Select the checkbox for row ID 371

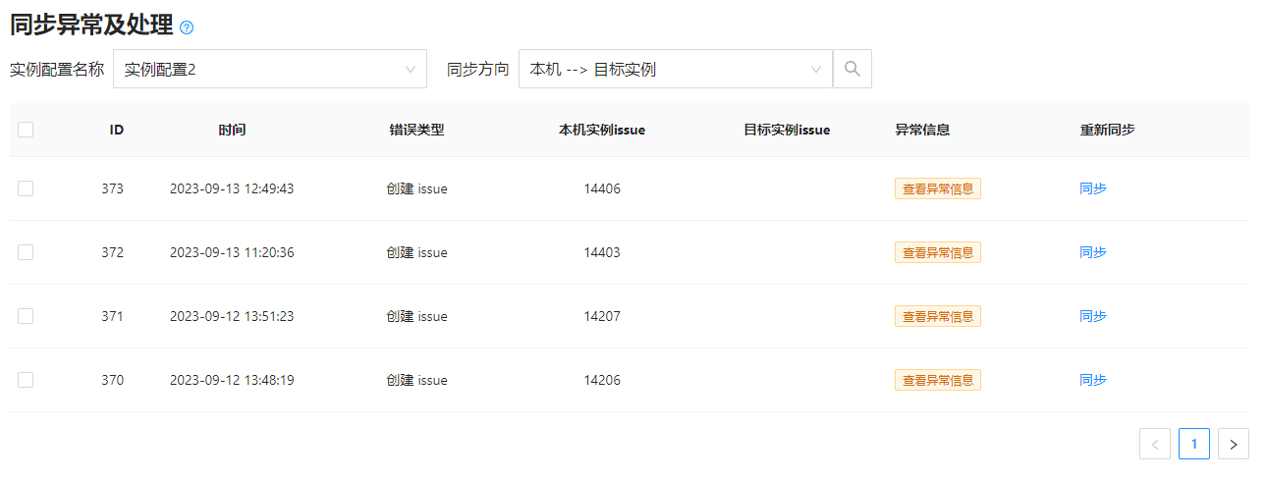click(x=26, y=316)
